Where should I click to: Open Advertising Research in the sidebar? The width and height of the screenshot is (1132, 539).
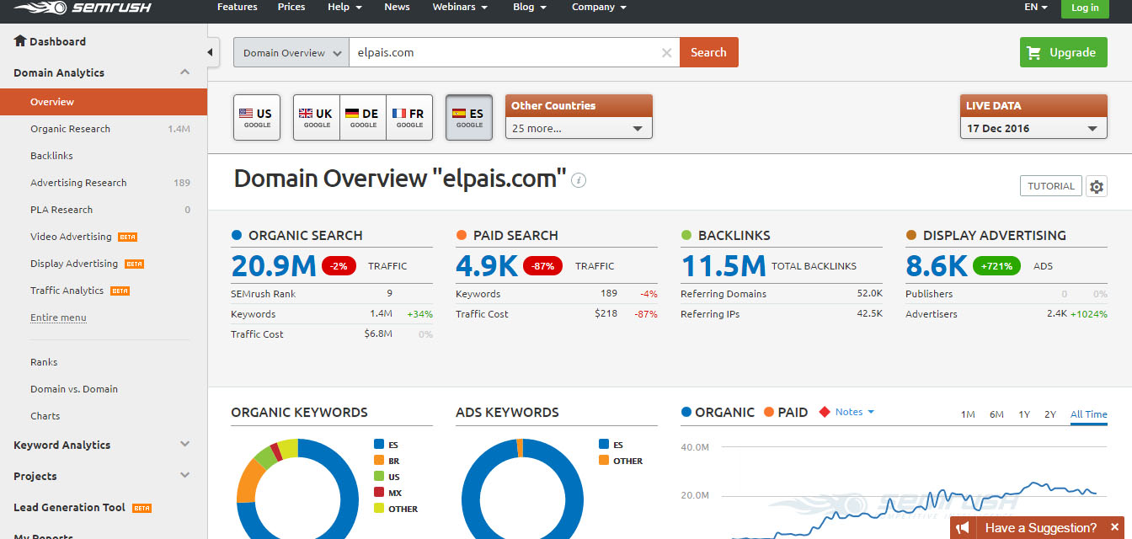coord(78,183)
